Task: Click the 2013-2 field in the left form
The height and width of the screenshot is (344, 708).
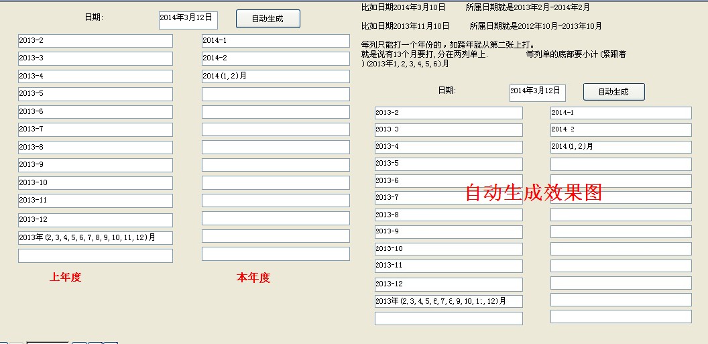Action: 95,41
